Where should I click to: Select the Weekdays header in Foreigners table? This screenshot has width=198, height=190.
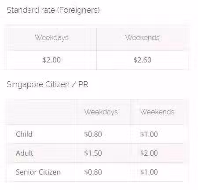point(51,38)
